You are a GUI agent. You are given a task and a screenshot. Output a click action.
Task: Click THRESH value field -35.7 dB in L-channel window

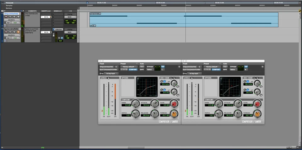(165, 115)
